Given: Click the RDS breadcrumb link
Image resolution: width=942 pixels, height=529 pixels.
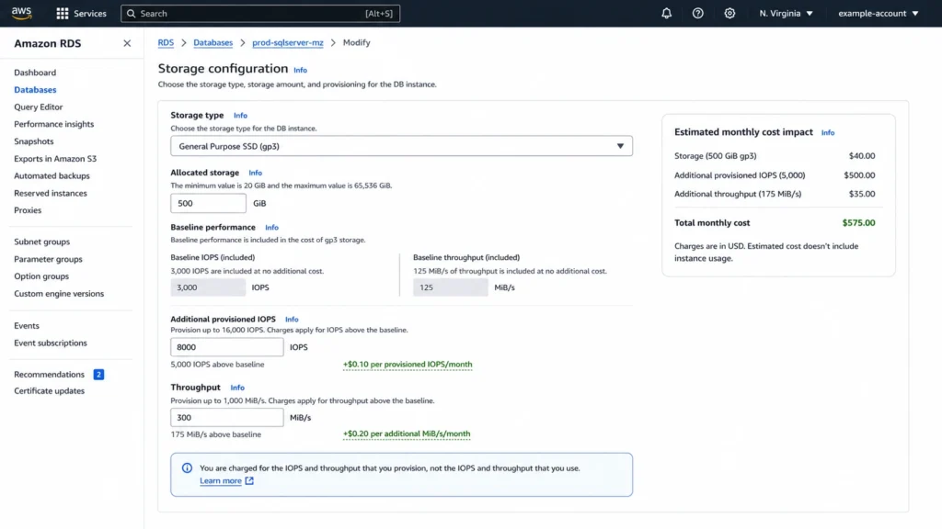Looking at the screenshot, I should 166,42.
